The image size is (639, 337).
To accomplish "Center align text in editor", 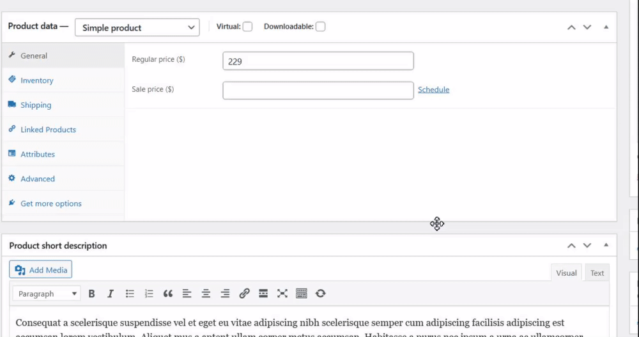I will pos(206,294).
